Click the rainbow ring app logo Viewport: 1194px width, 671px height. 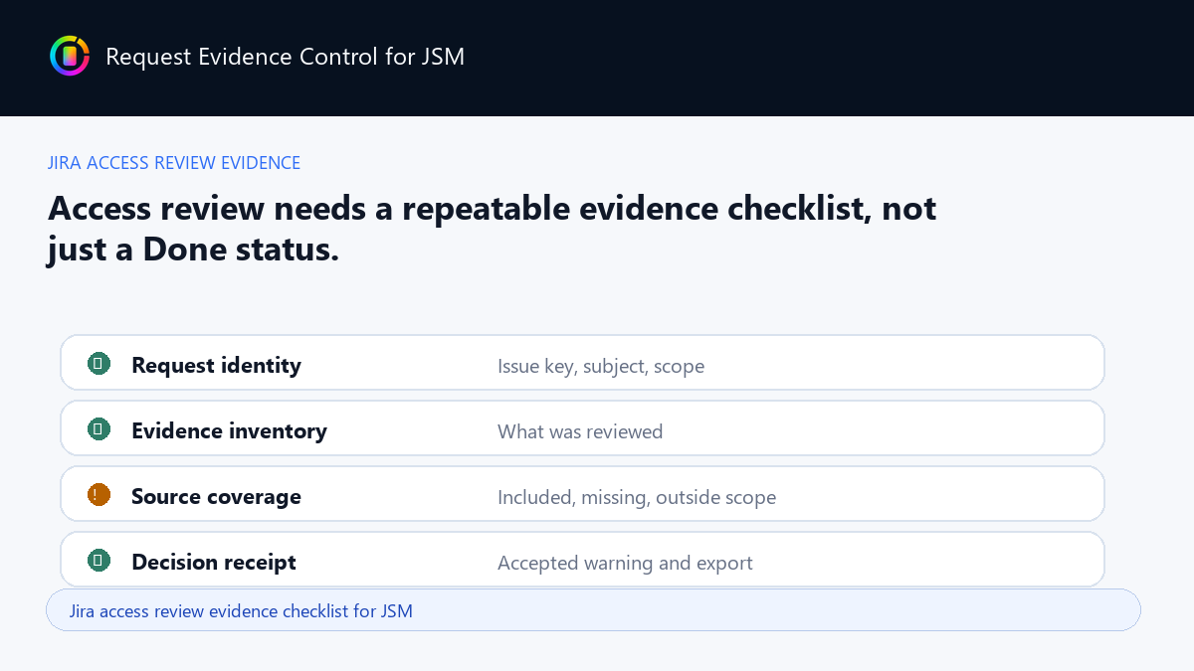point(70,56)
